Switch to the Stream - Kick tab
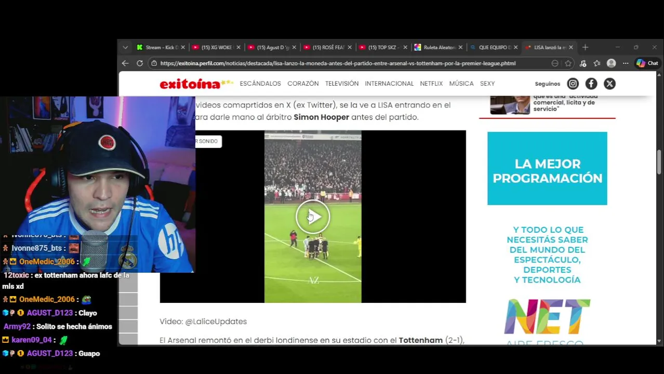 coord(157,47)
